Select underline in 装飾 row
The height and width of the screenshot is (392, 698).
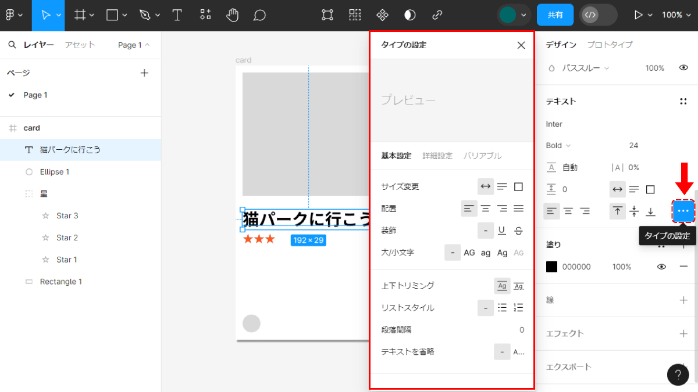click(x=501, y=231)
